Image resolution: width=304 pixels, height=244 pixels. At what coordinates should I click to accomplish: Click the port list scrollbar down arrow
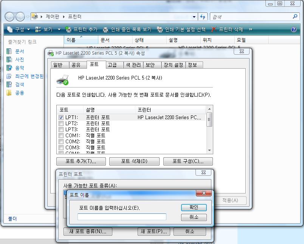[x=209, y=150]
